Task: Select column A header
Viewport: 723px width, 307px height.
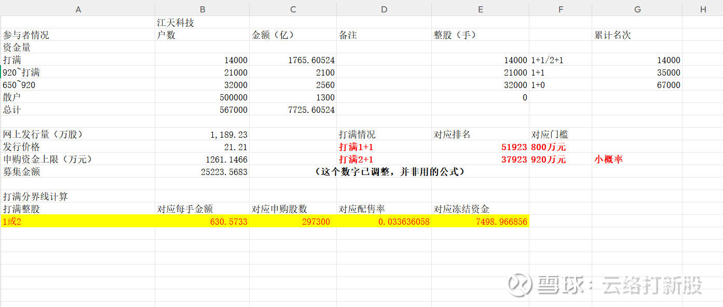Action: pyautogui.click(x=78, y=9)
